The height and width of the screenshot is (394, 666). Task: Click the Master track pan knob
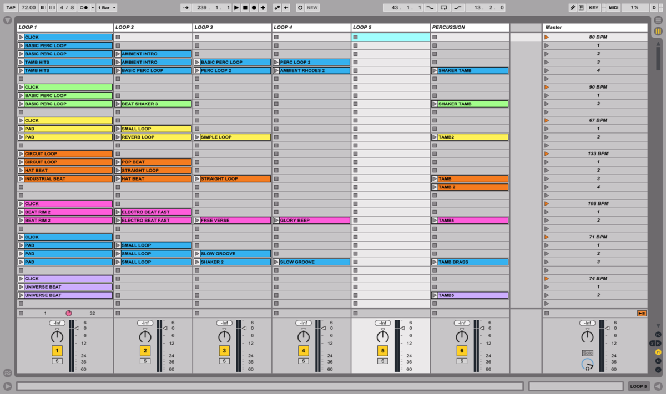(587, 337)
